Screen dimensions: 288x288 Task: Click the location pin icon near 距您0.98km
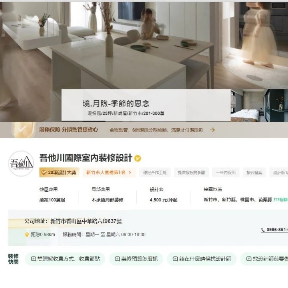pyautogui.click(x=27, y=234)
